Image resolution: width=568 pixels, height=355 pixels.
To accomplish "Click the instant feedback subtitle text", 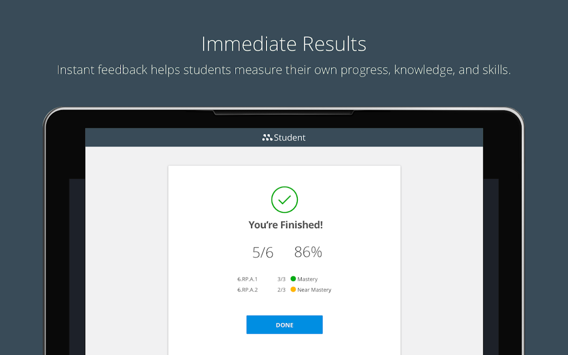I will pyautogui.click(x=284, y=70).
